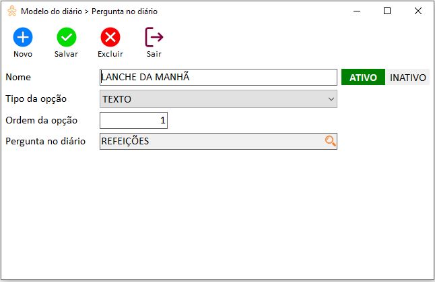Set status to ATIVO
Screen dimensions: 435x282
click(363, 77)
